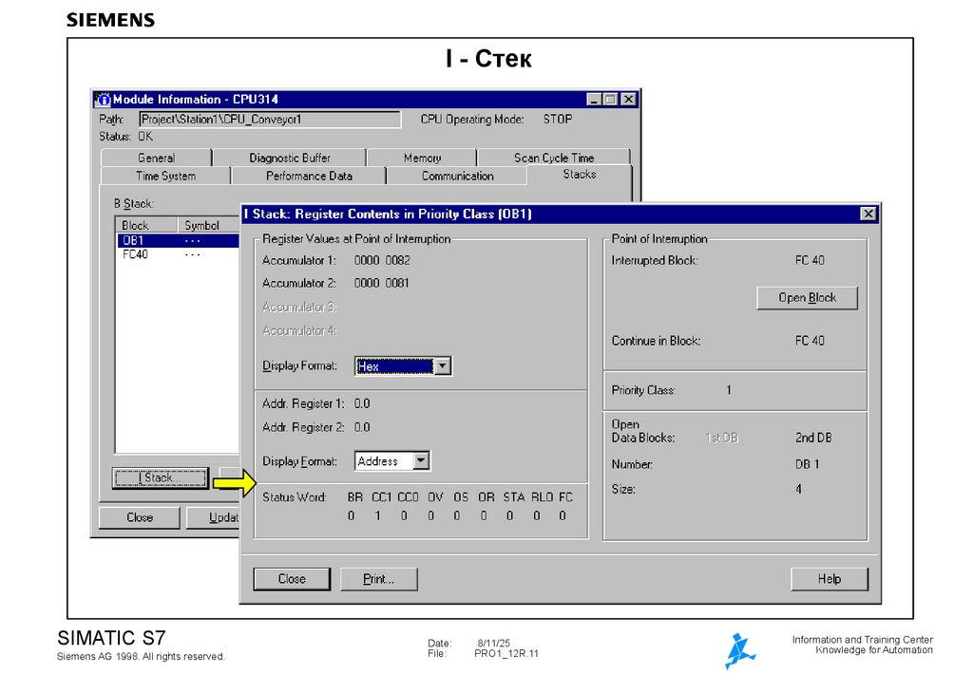The image size is (973, 673).
Task: Switch to the Diagnostic Buffer tab
Action: (x=289, y=158)
